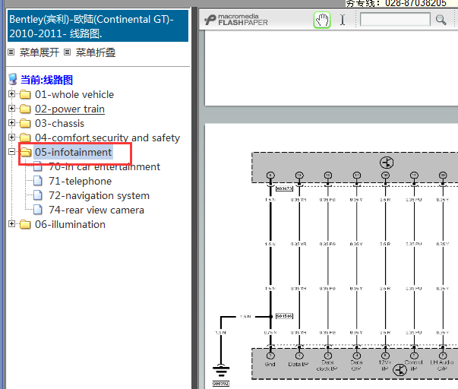Click the 当前:线路图 root node
Screen dimensions: 458x389
(x=46, y=80)
